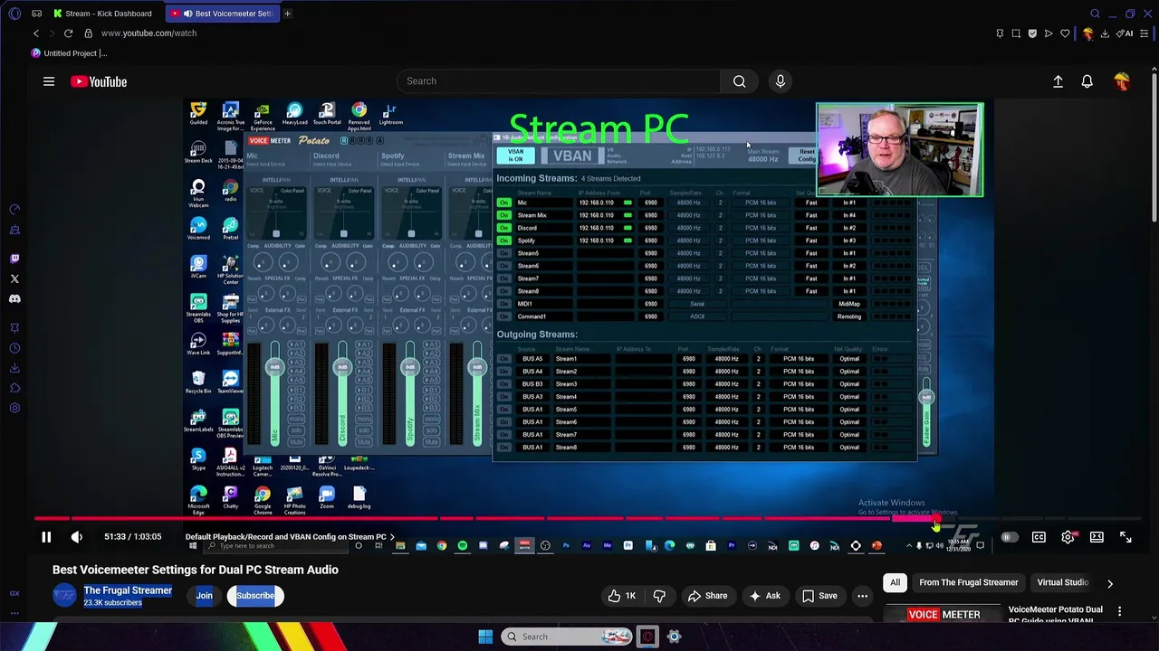Open the chapter title expander in the player

[290, 537]
